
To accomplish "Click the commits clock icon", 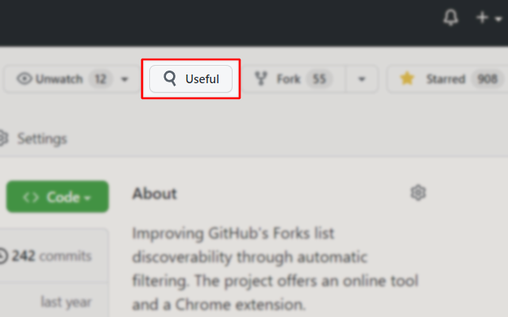I will coord(2,256).
